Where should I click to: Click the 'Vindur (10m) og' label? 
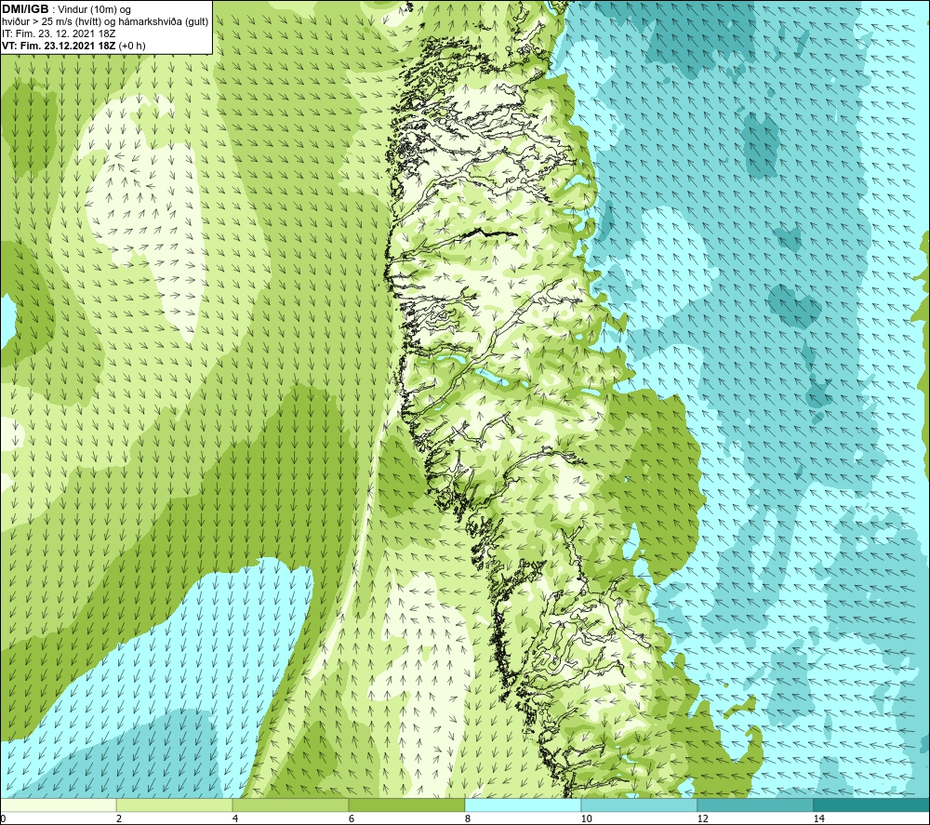94,10
